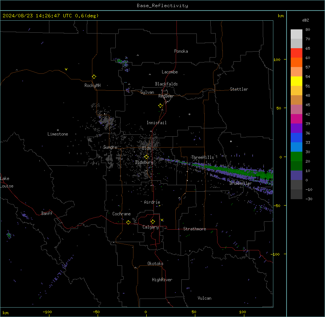This screenshot has height=317, width=325.
Task: Select the Innisfail label
Action: click(x=156, y=123)
